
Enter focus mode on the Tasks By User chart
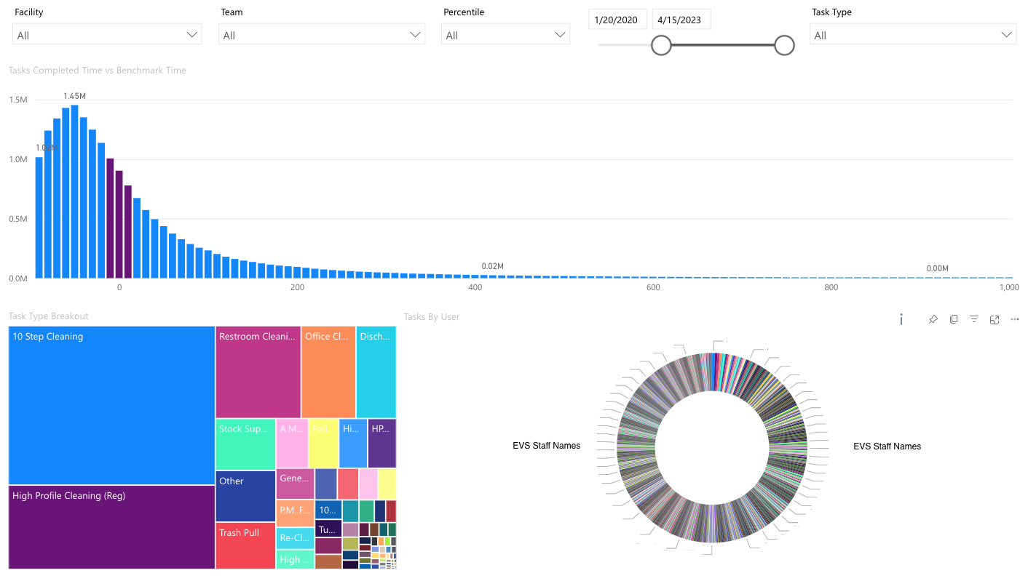tap(995, 319)
